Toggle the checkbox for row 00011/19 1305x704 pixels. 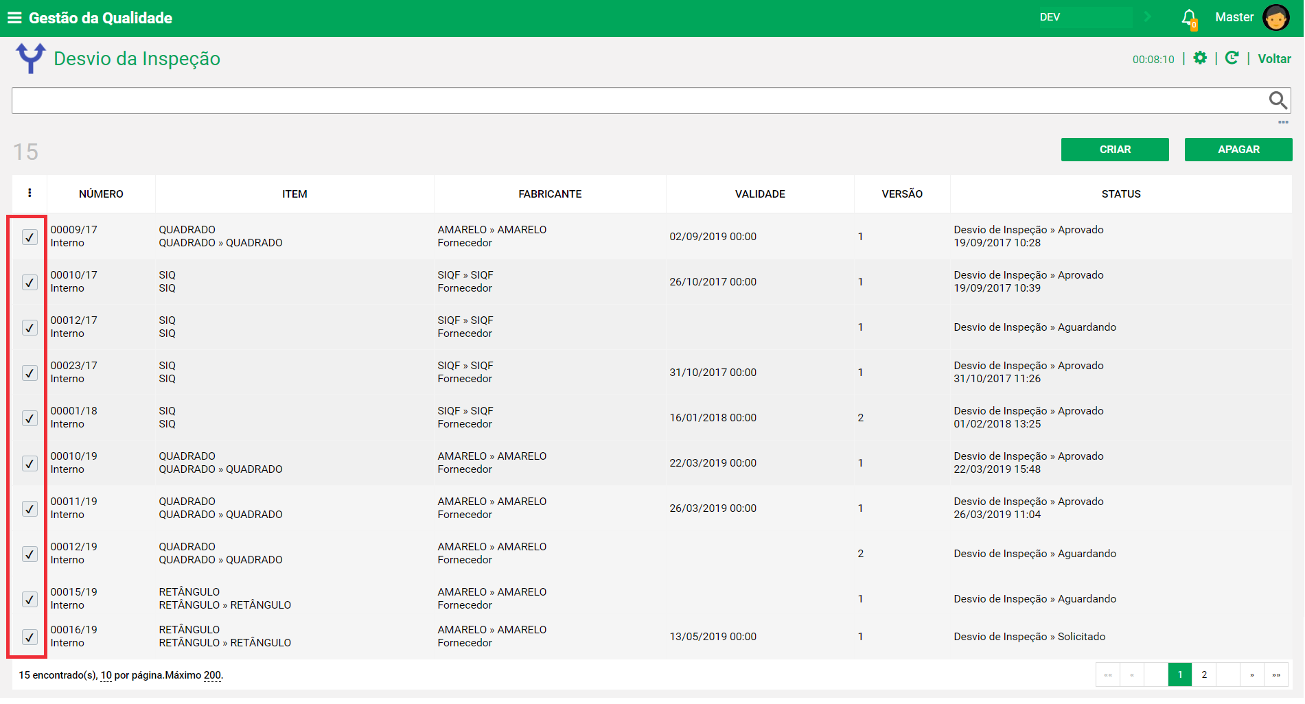coord(30,508)
